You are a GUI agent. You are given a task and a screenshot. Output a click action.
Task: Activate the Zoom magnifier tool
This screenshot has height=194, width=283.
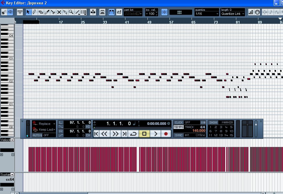coord(71,12)
